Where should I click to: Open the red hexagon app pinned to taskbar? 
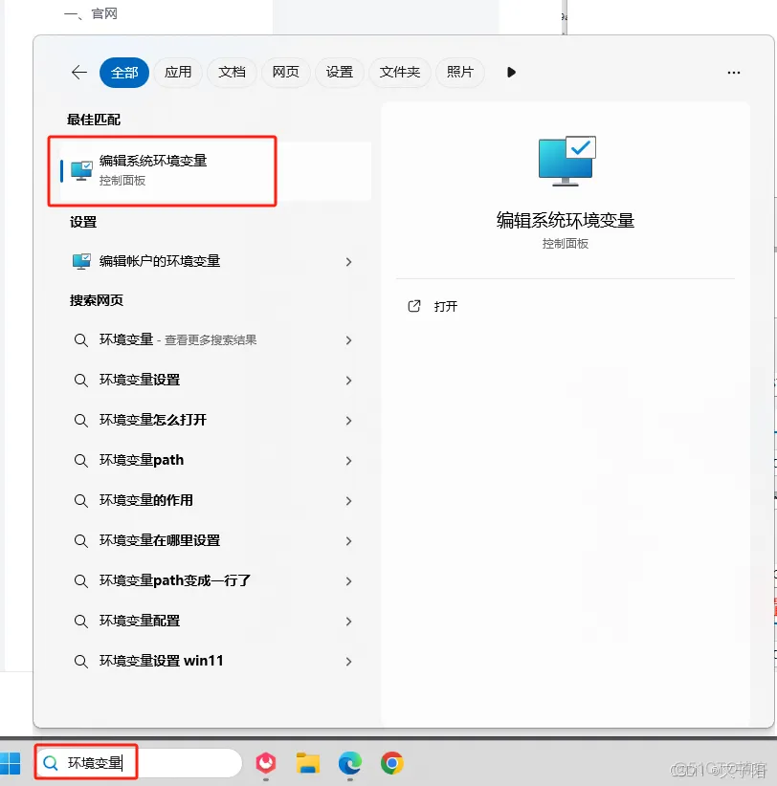(265, 763)
